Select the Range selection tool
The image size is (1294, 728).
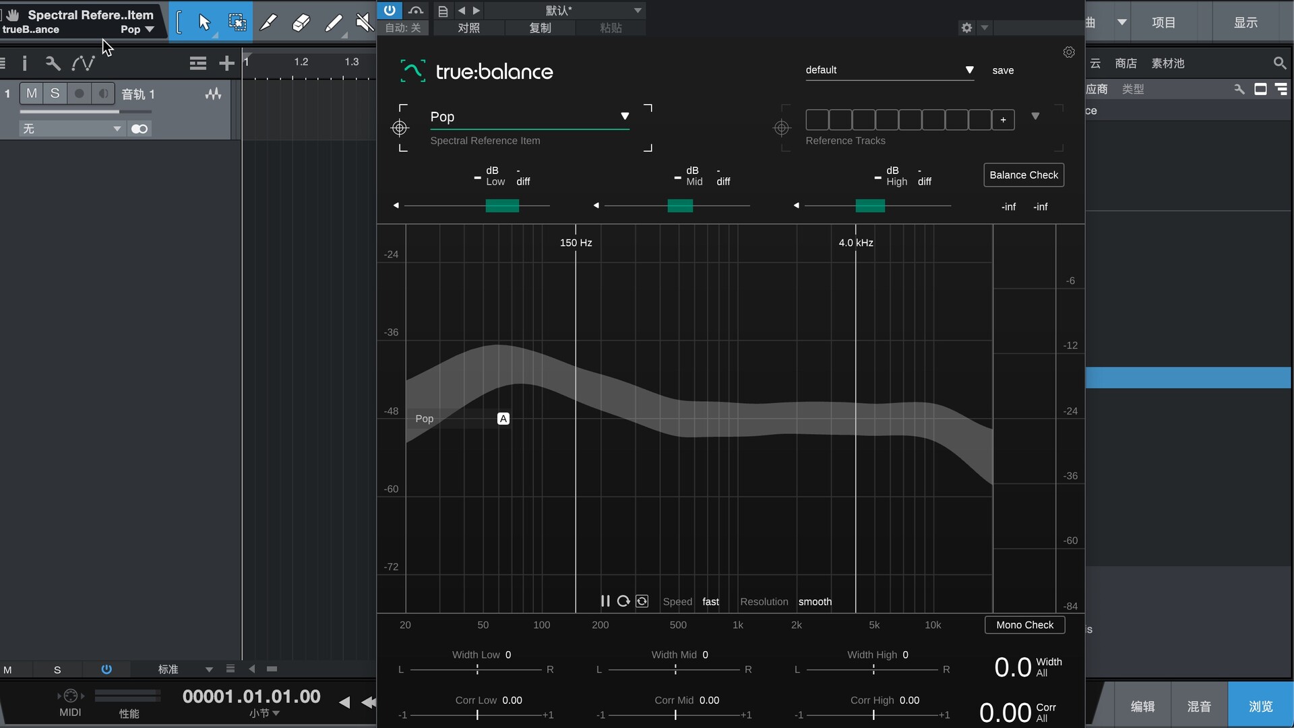pos(237,22)
